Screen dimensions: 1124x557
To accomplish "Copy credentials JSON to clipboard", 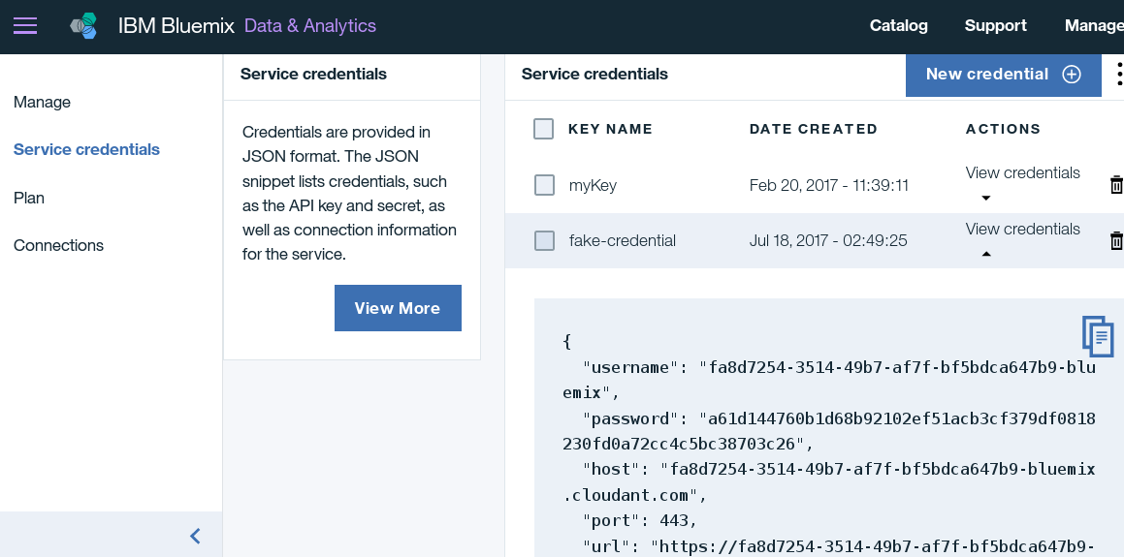I will point(1098,336).
